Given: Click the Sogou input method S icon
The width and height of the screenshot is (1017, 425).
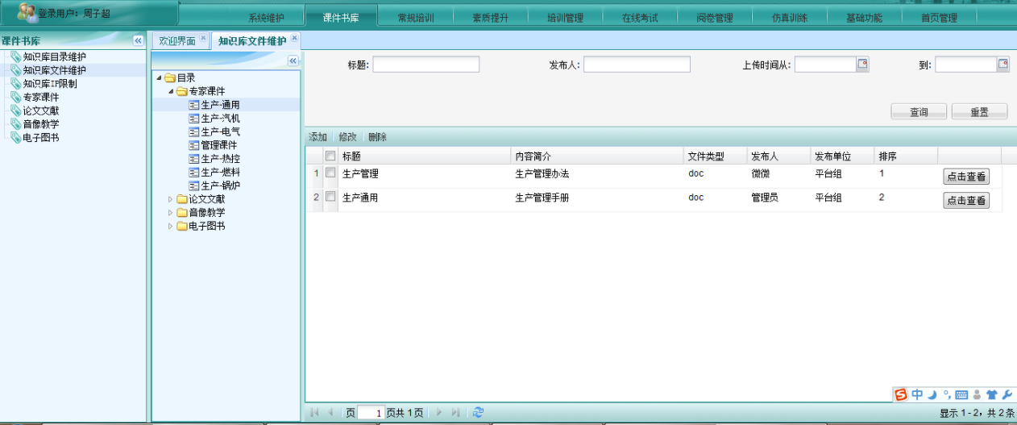Looking at the screenshot, I should coord(901,394).
